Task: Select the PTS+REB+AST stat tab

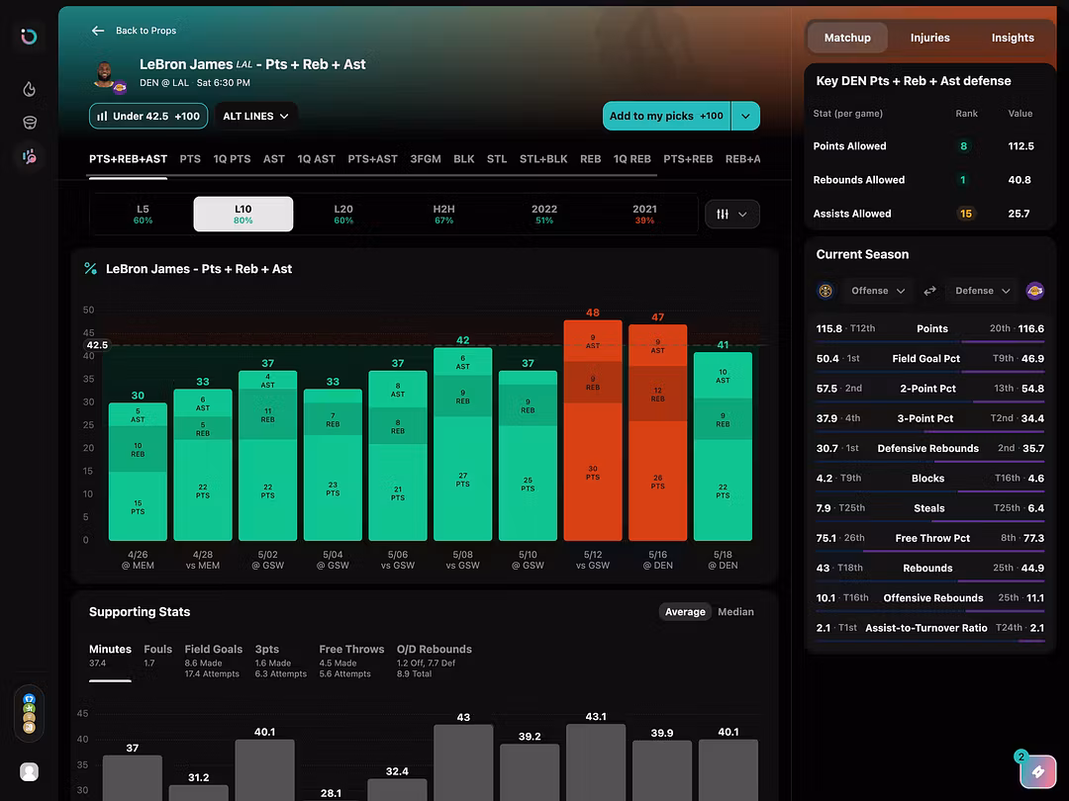Action: click(x=128, y=158)
